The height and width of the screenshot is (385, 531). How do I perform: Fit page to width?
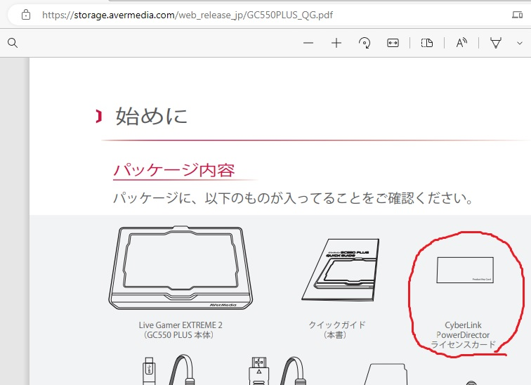tap(393, 43)
